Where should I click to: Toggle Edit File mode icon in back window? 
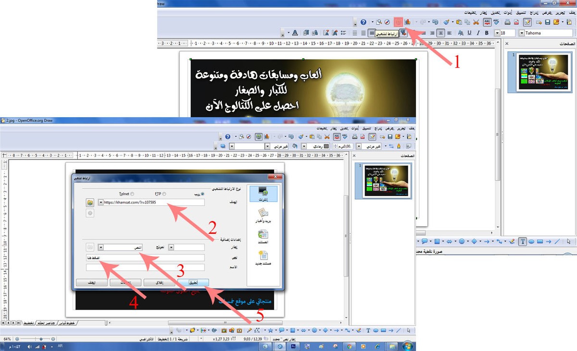click(527, 22)
